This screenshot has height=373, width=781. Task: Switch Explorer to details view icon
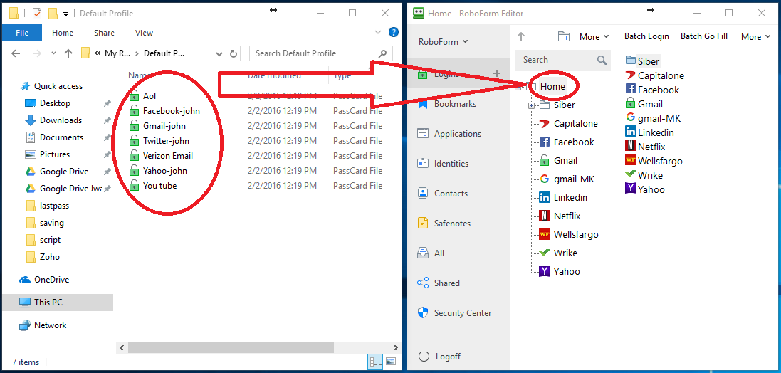376,362
